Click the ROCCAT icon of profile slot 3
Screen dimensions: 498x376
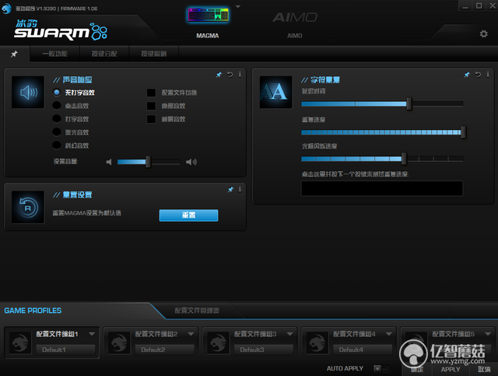[x=218, y=343]
